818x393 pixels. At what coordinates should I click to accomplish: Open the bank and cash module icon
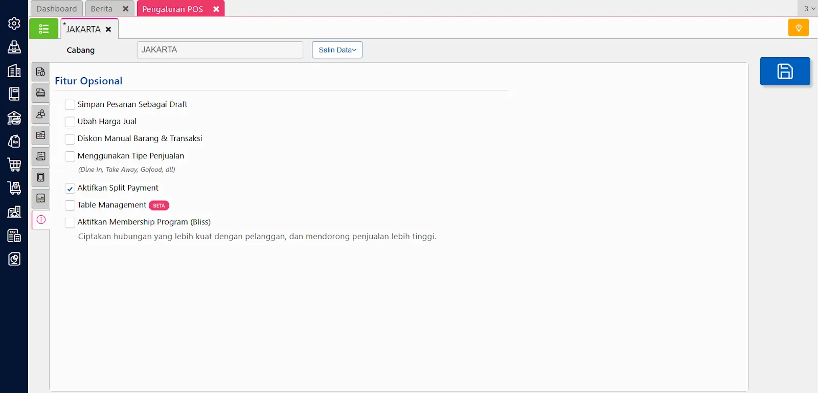[14, 118]
